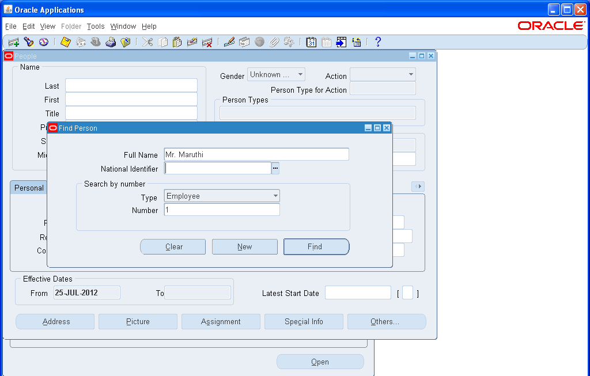Screen dimensions: 590x376
Task: Open the Gender dropdown showing Unknown
Action: coord(300,74)
